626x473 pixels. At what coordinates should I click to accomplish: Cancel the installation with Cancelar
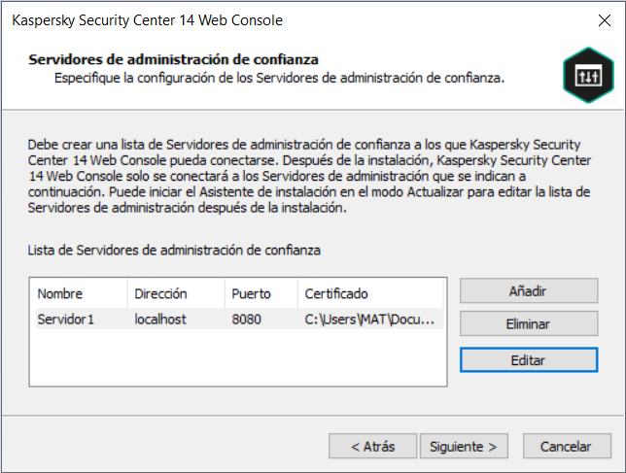tap(567, 447)
